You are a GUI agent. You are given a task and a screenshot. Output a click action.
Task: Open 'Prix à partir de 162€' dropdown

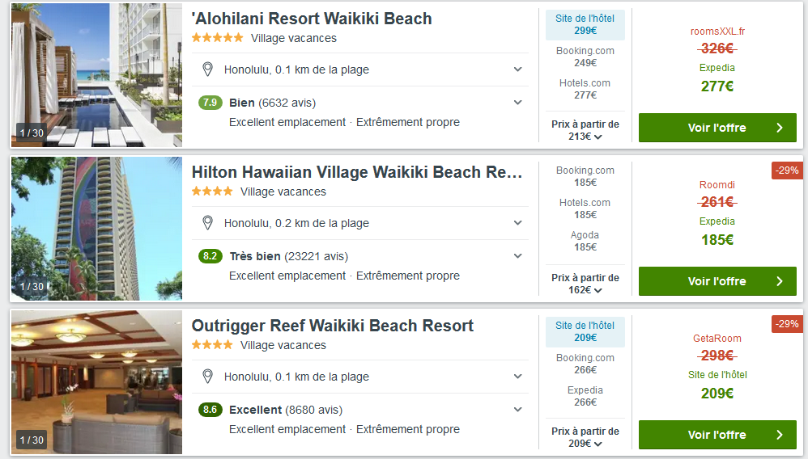[x=585, y=284]
